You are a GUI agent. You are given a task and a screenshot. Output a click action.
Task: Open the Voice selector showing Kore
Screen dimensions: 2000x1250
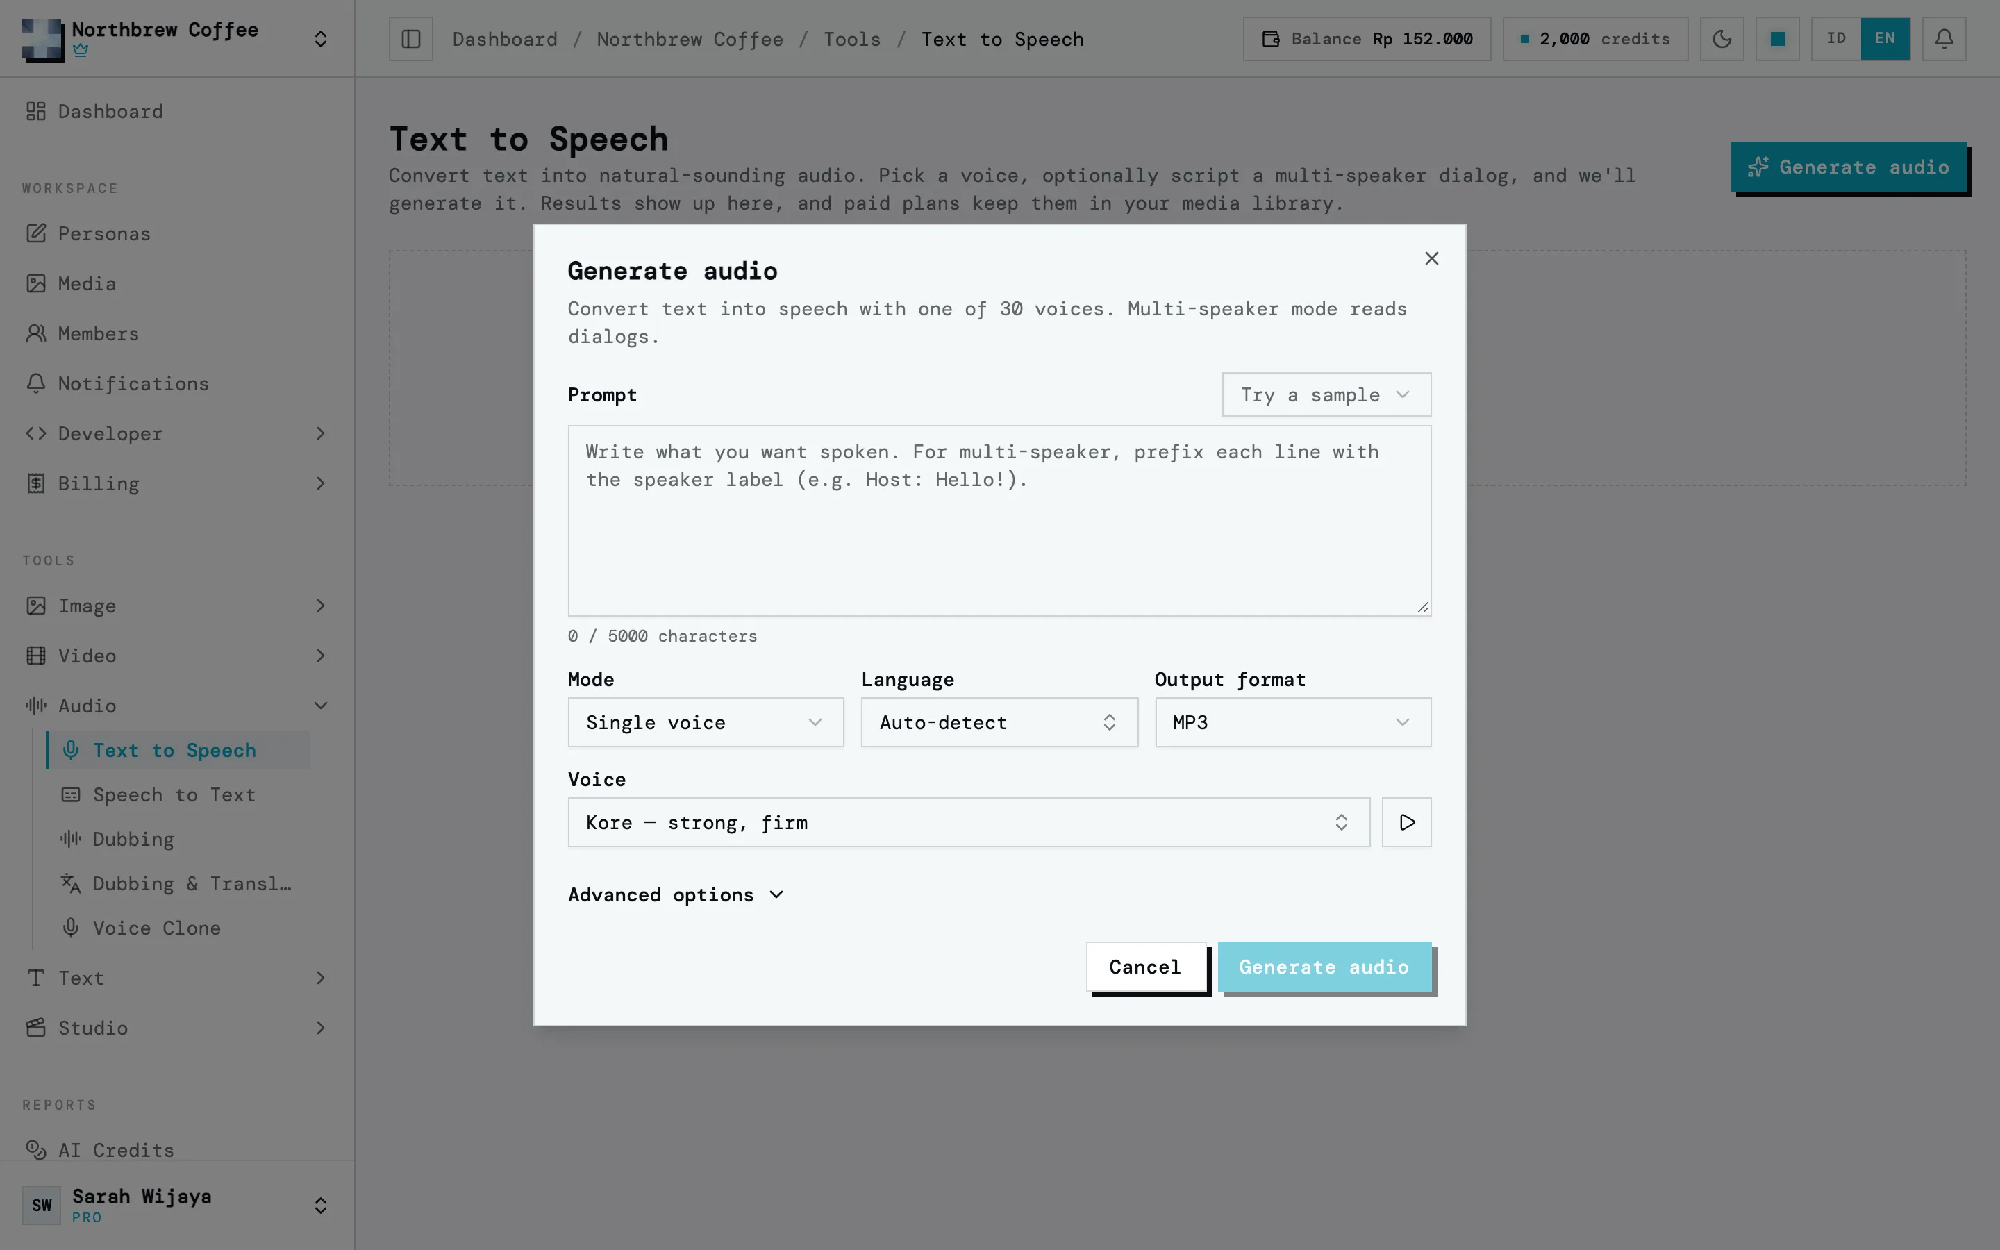click(968, 822)
